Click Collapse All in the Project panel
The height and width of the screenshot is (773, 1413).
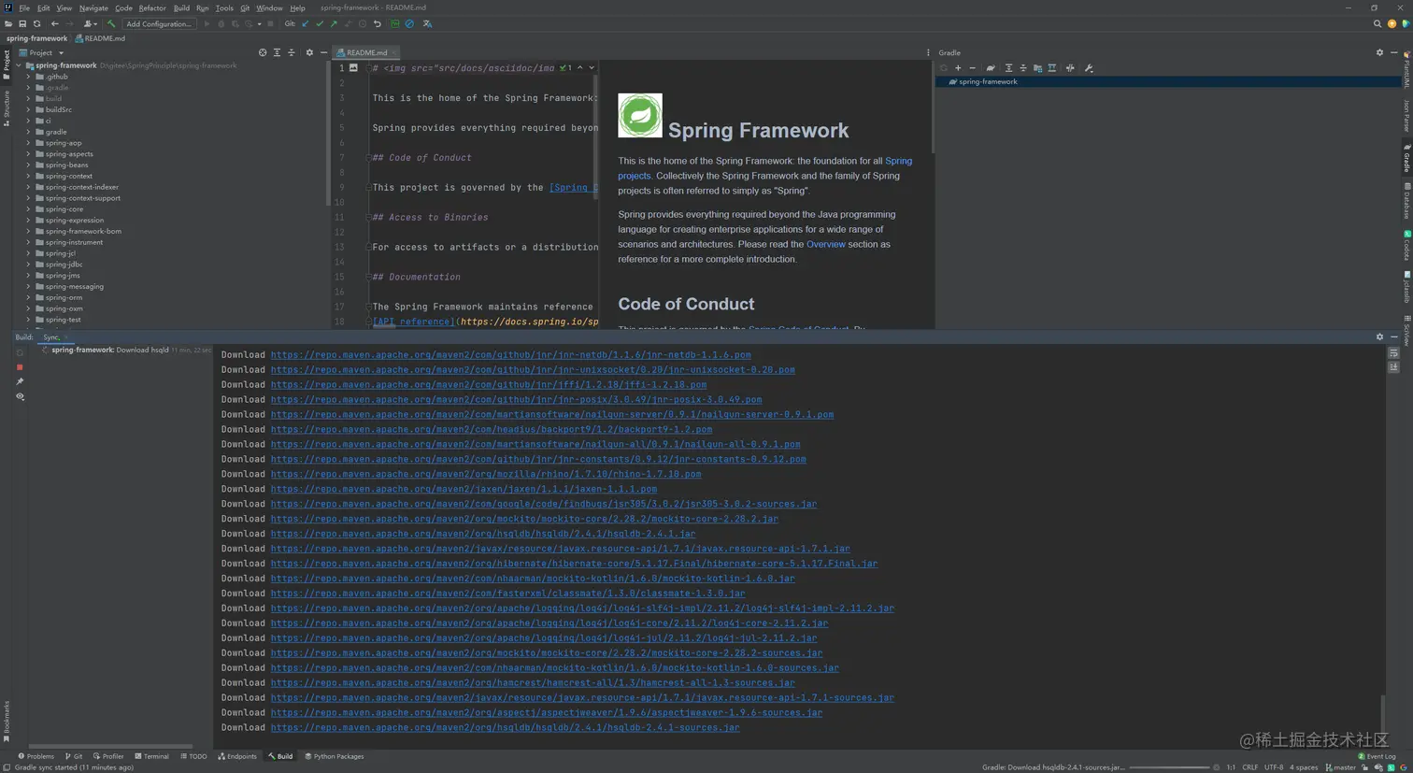point(292,53)
